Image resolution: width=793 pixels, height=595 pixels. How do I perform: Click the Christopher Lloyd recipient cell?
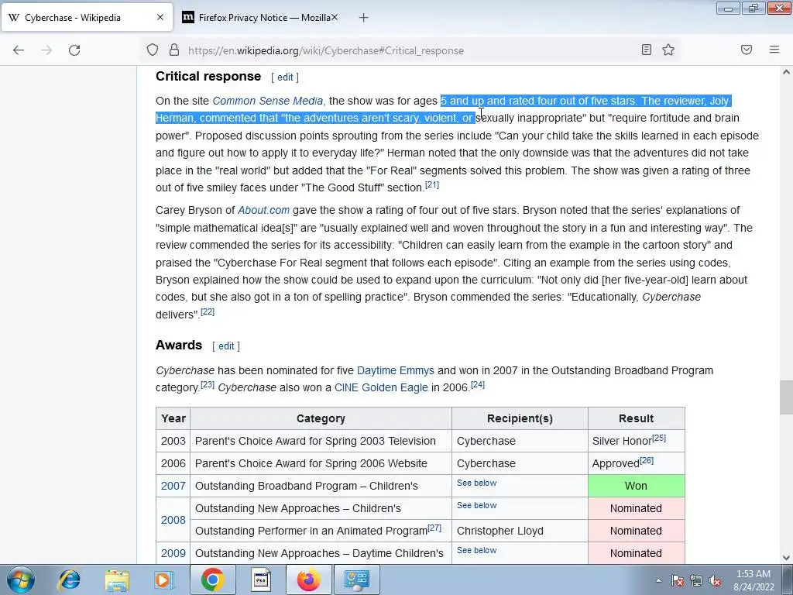pyautogui.click(x=520, y=531)
